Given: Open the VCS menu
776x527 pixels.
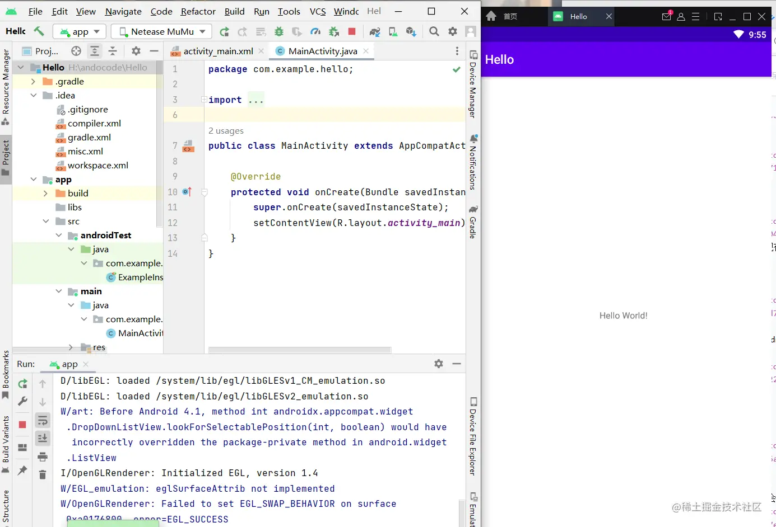Looking at the screenshot, I should [318, 11].
